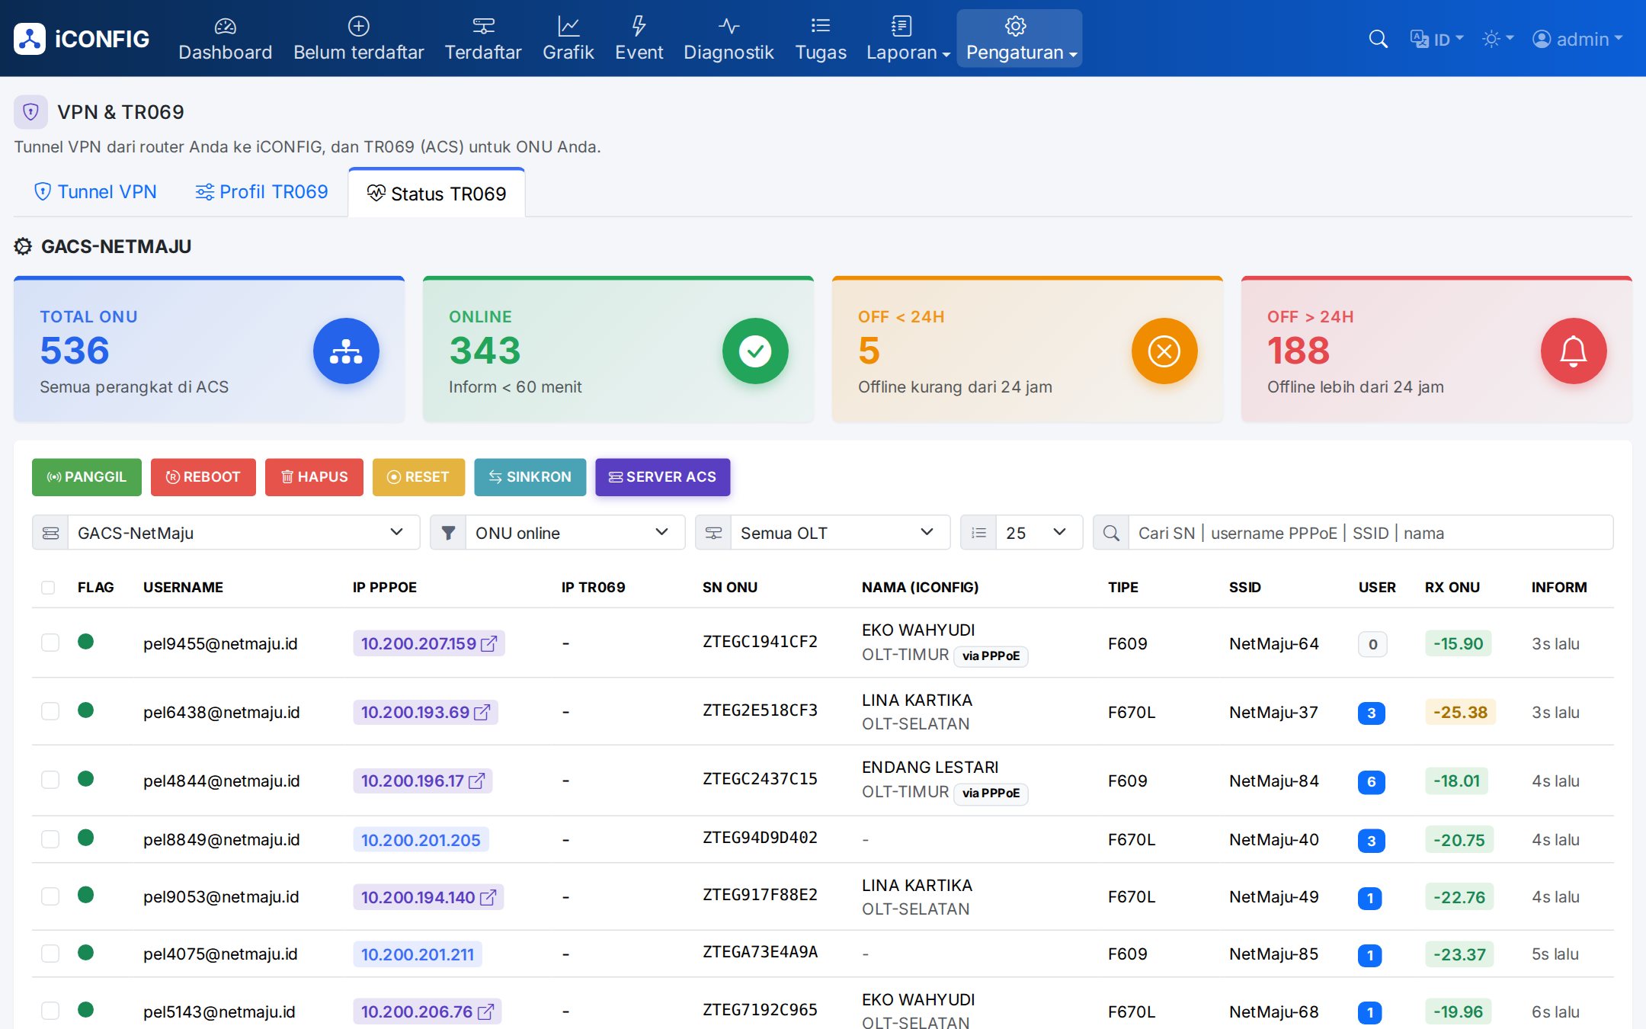This screenshot has width=1646, height=1029.
Task: Select the Status TR069 tab
Action: pos(437,194)
